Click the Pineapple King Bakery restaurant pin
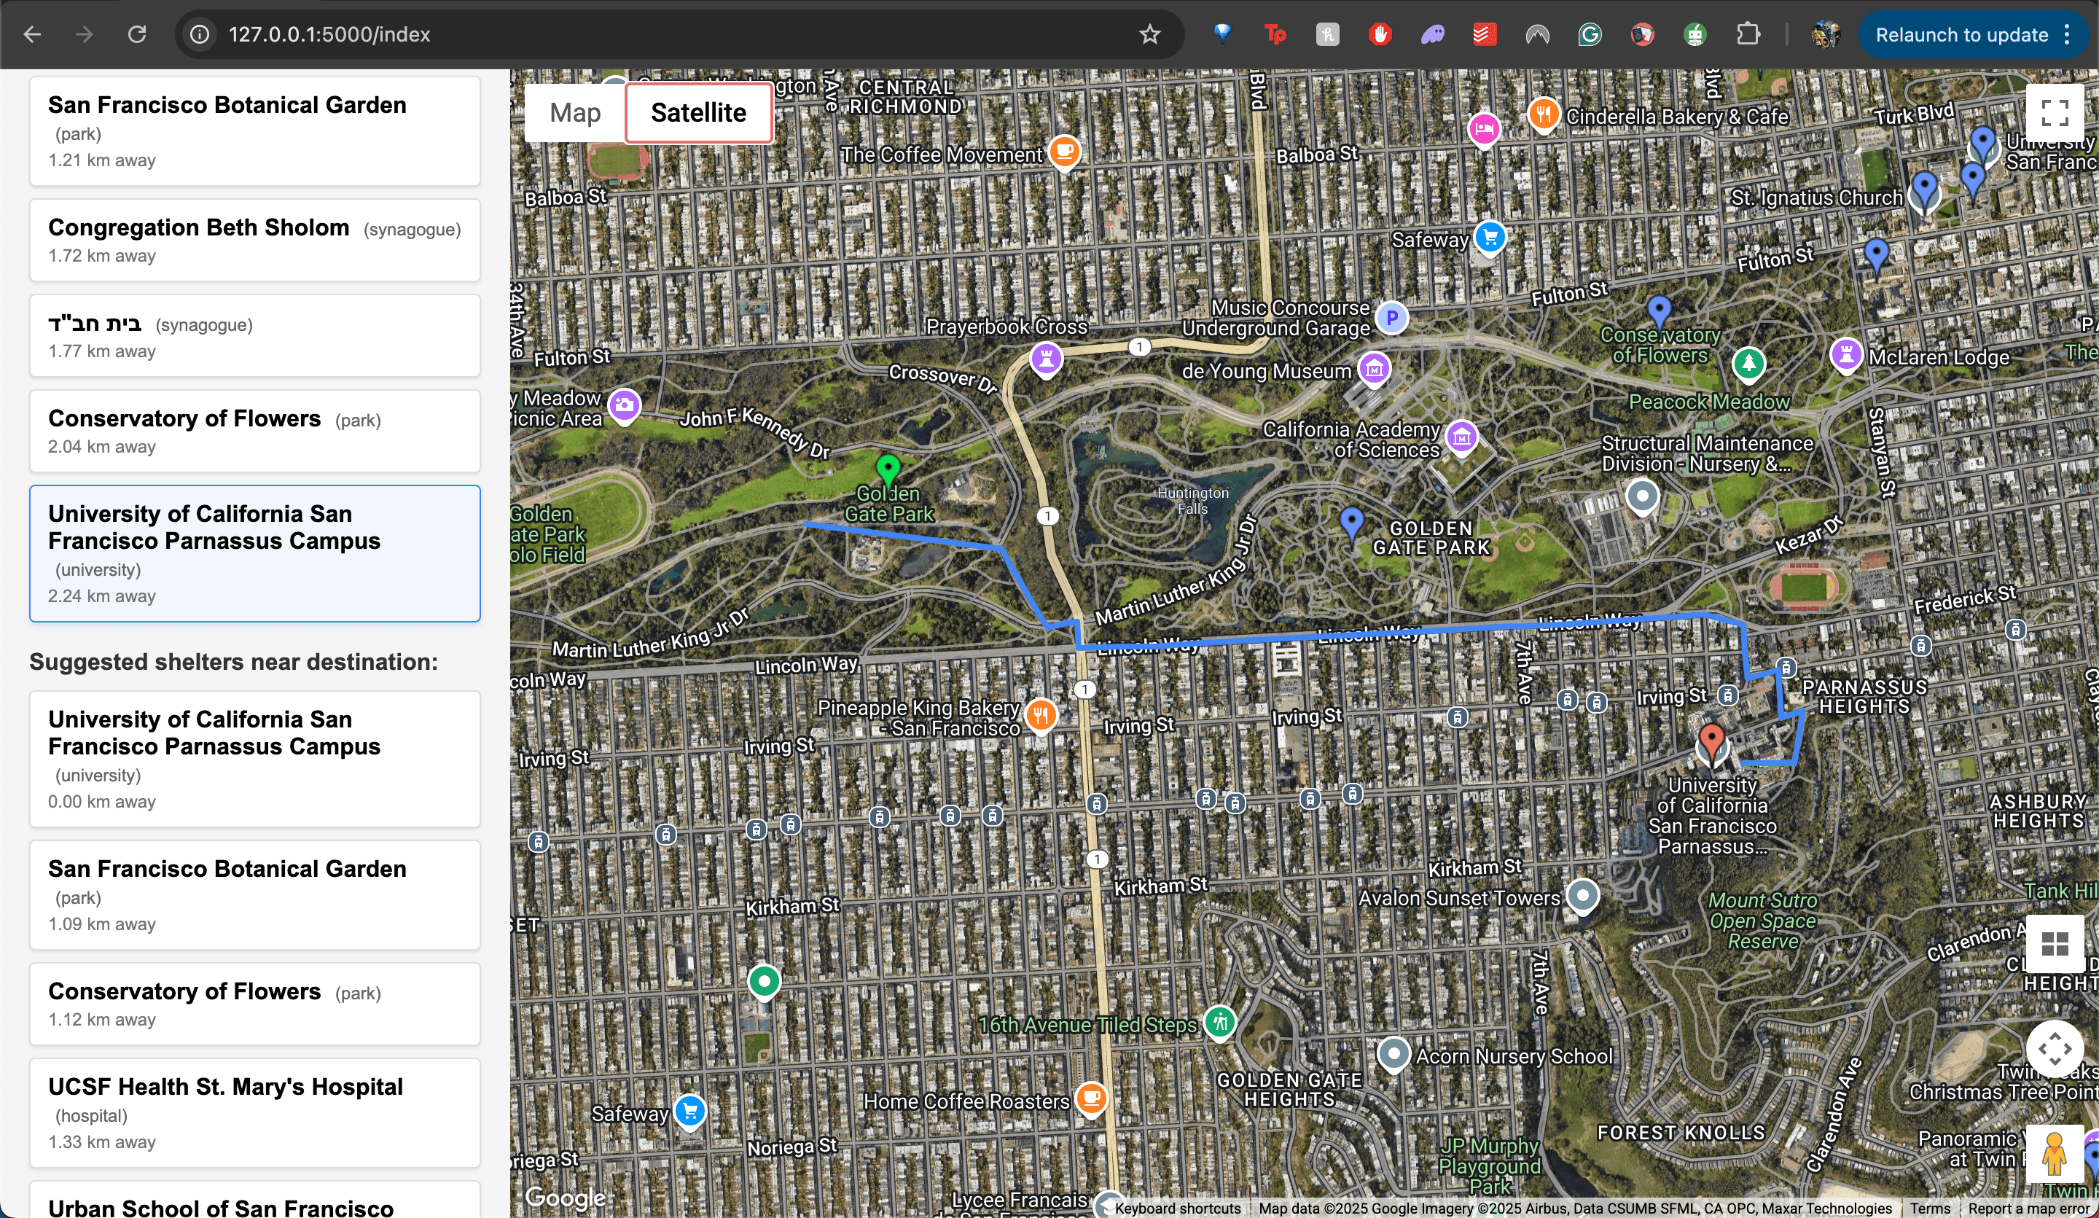This screenshot has width=2099, height=1218. coord(1040,714)
